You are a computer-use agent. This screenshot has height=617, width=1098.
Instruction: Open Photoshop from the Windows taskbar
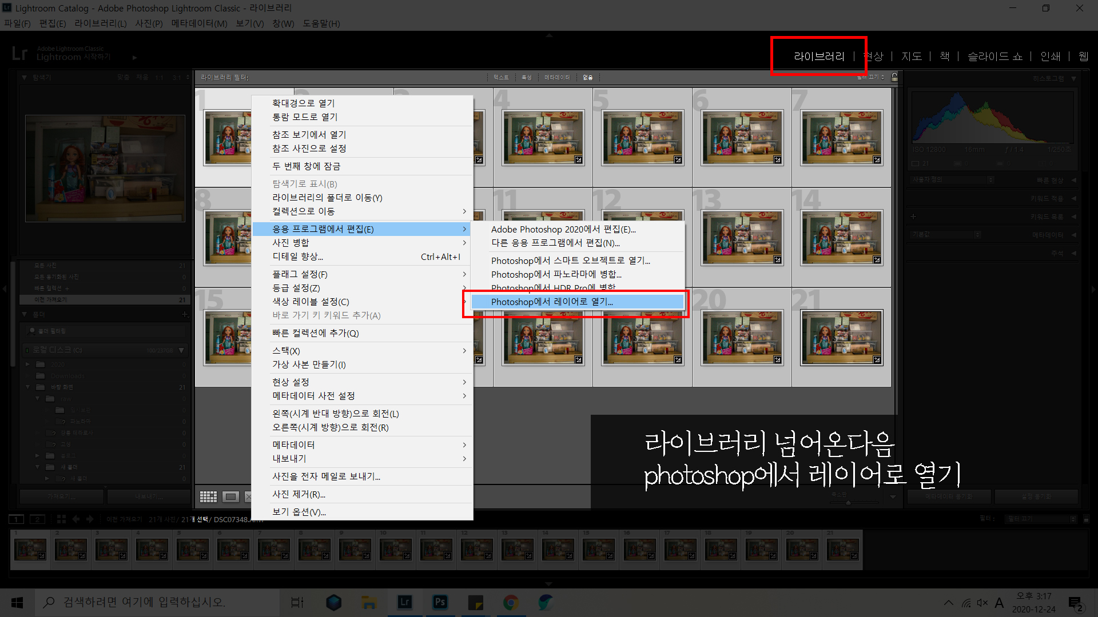[440, 602]
